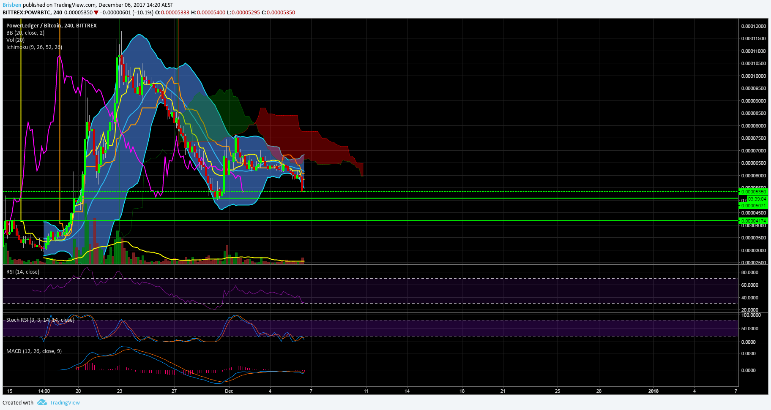Click the 0.00004174 green price label

click(753, 221)
